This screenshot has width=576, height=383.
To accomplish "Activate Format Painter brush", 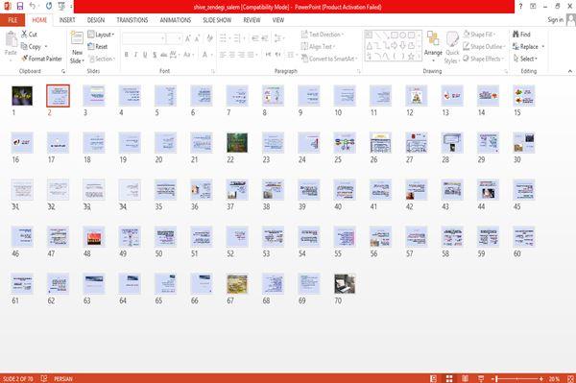I will pos(42,59).
